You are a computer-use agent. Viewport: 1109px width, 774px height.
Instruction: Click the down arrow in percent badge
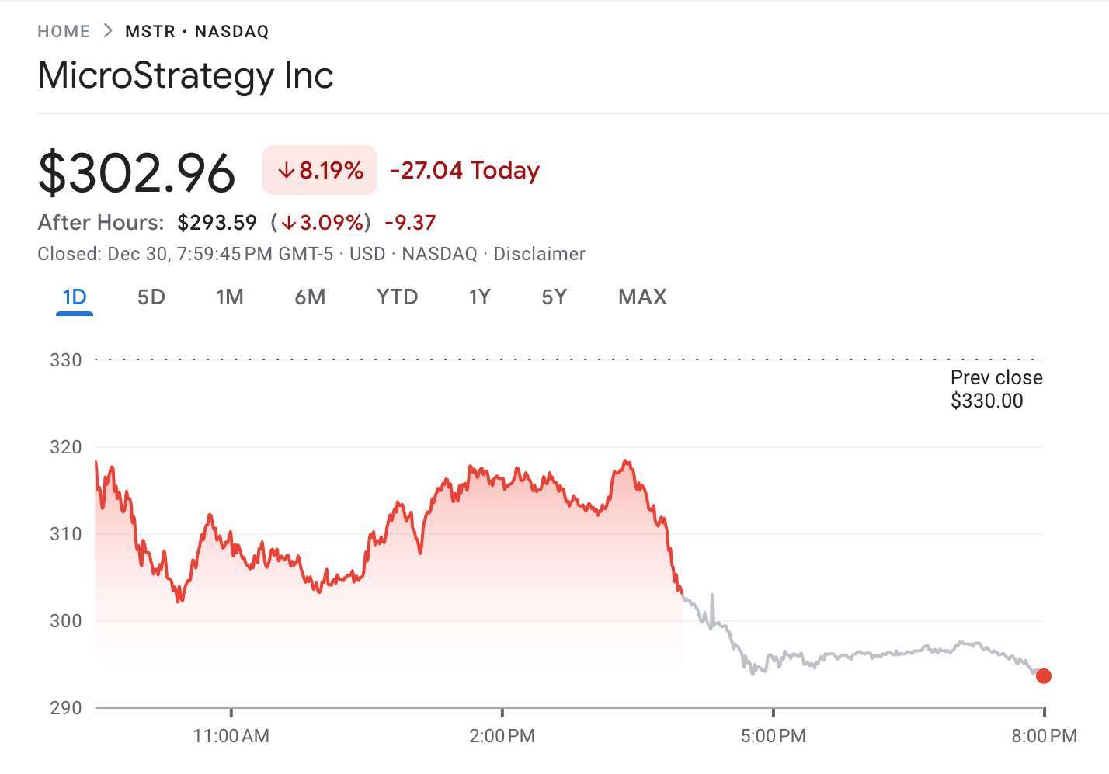coord(287,171)
